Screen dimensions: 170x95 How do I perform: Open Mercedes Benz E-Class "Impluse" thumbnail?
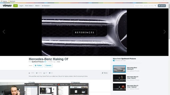119,87
